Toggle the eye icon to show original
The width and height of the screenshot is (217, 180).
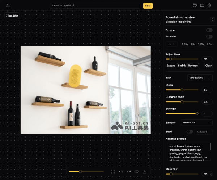(137, 172)
